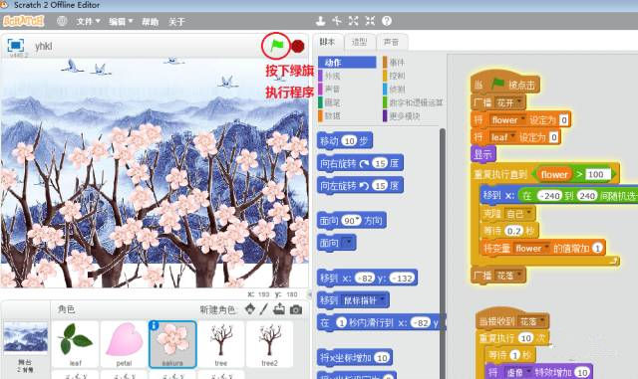This screenshot has height=379, width=638.
Task: Click the 显示 block in script
Action: click(x=483, y=154)
